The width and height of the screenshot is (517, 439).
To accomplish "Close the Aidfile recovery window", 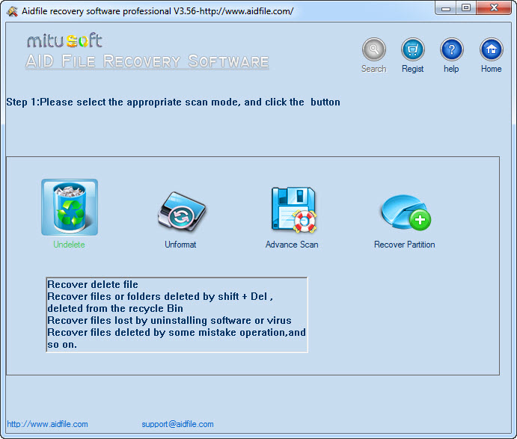I will tap(494, 8).
